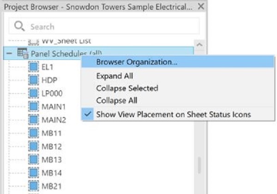Click the search magnifier icon

[19, 26]
